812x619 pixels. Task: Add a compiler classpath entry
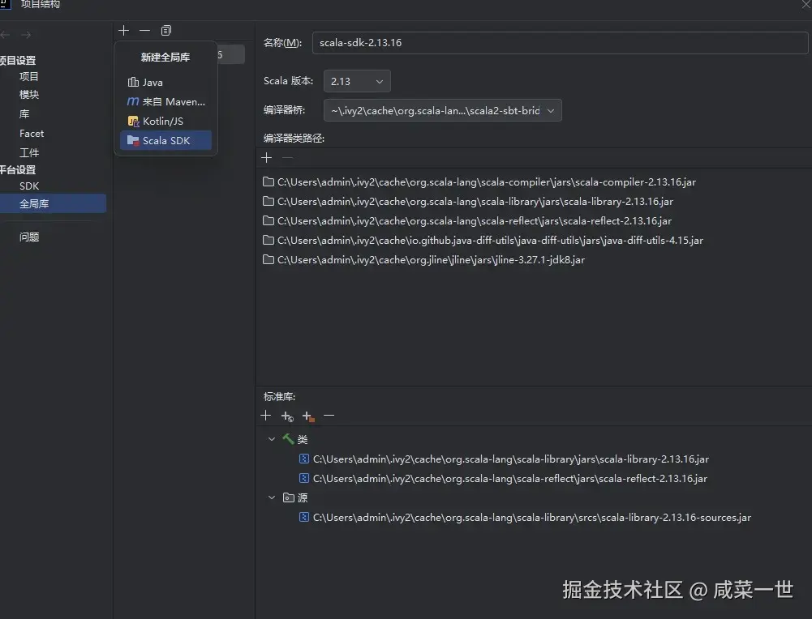click(267, 158)
